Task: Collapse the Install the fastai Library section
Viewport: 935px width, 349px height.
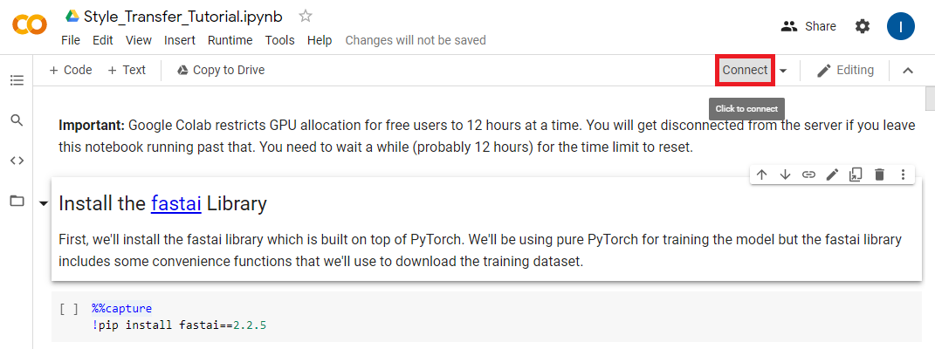Action: point(43,204)
